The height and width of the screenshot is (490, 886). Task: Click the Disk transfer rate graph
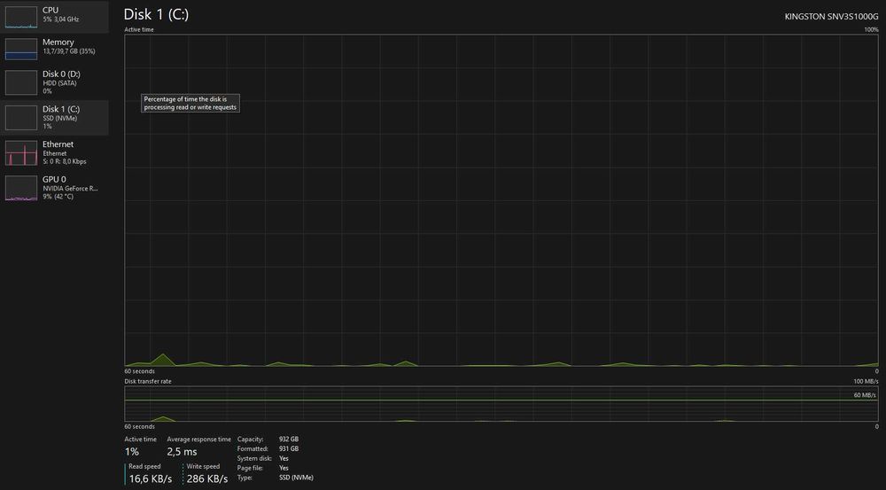(x=501, y=404)
